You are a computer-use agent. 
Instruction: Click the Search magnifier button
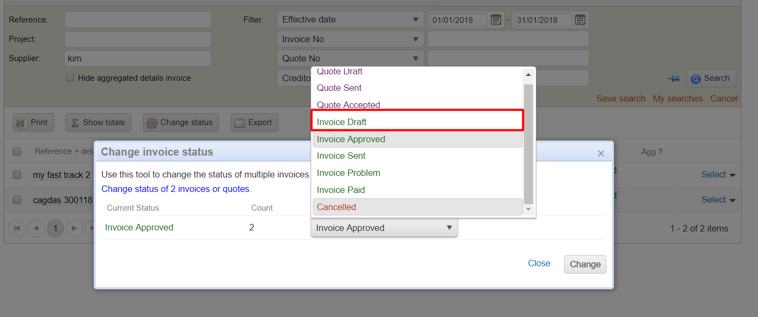coord(711,79)
